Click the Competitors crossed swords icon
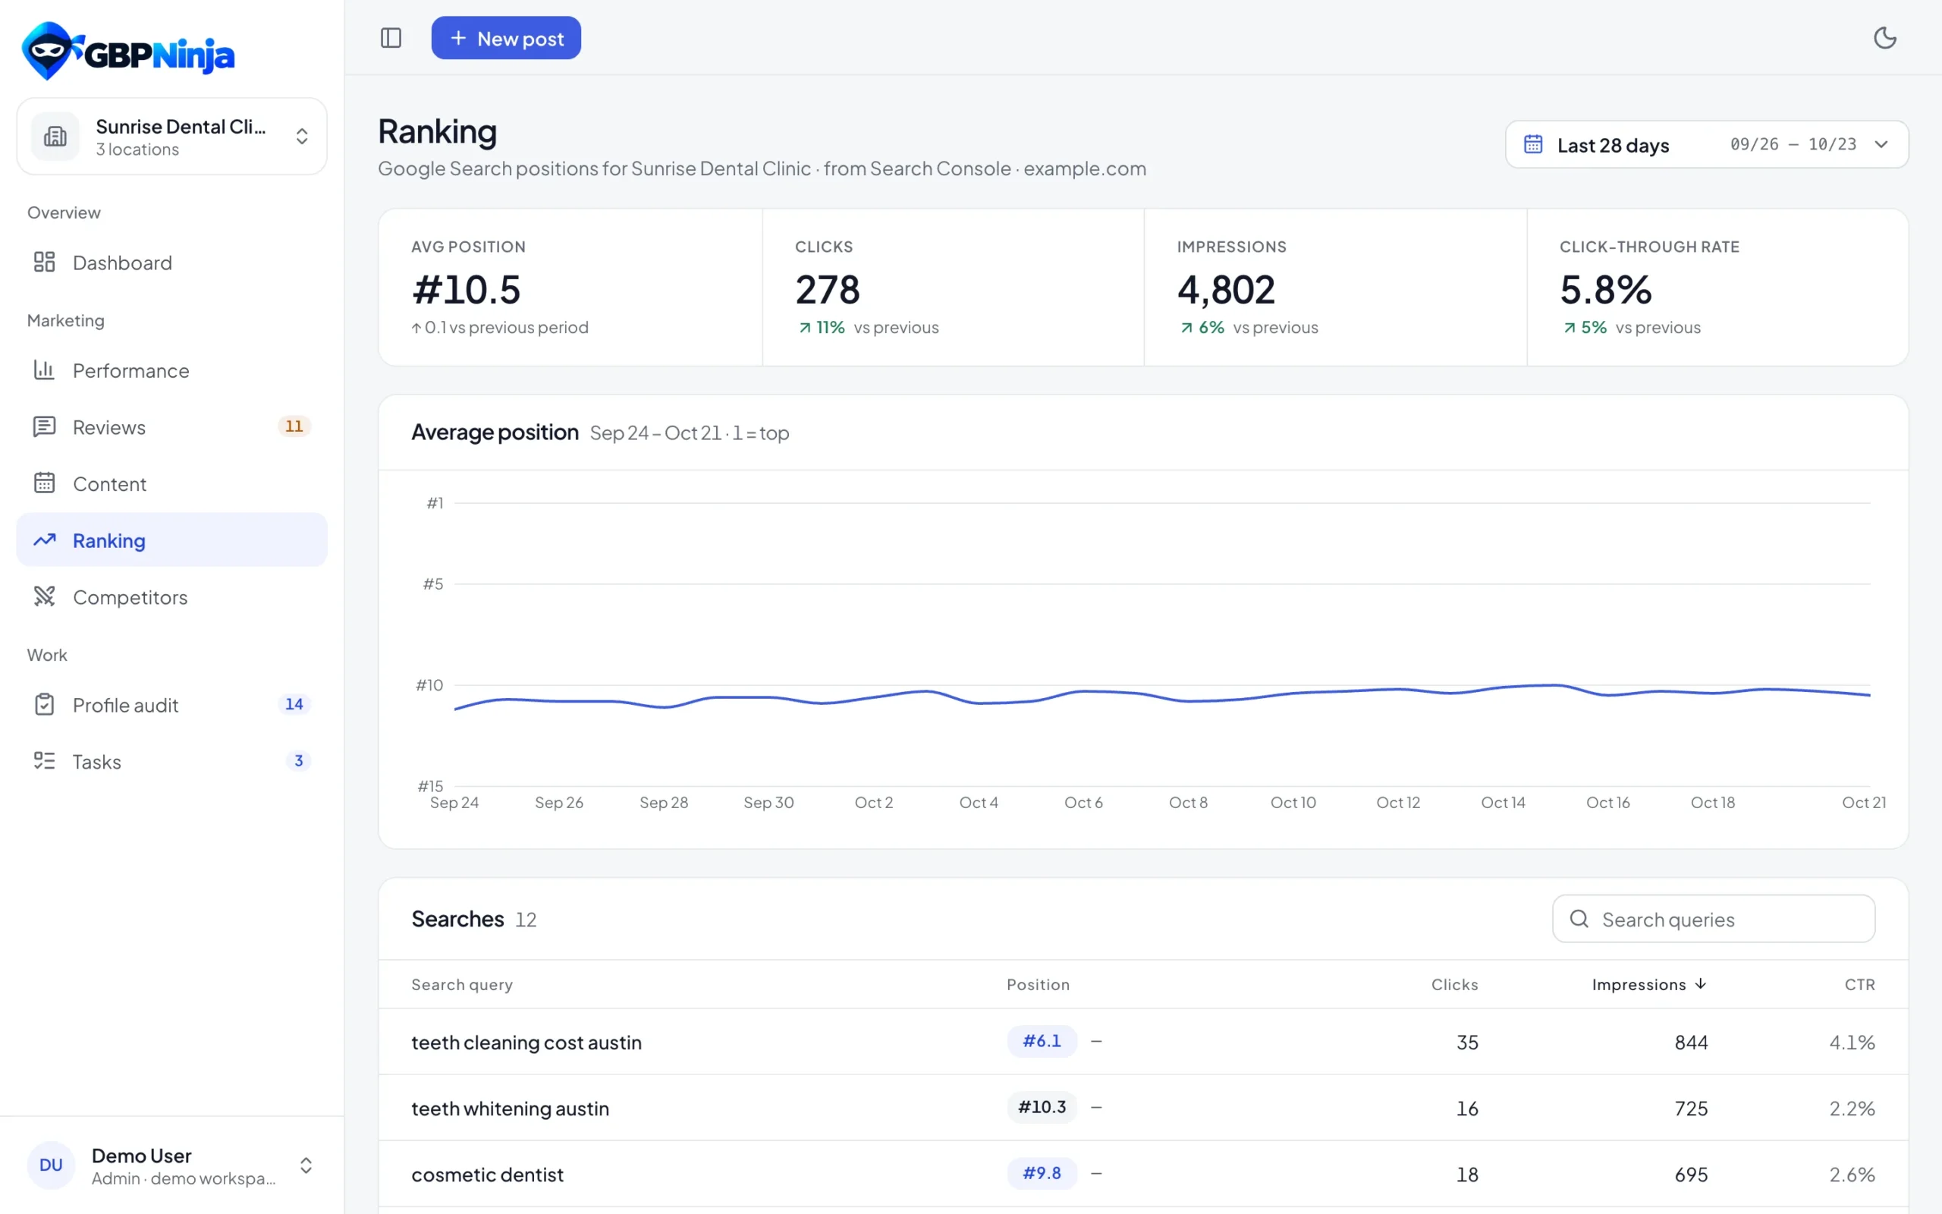The image size is (1942, 1214). tap(44, 596)
